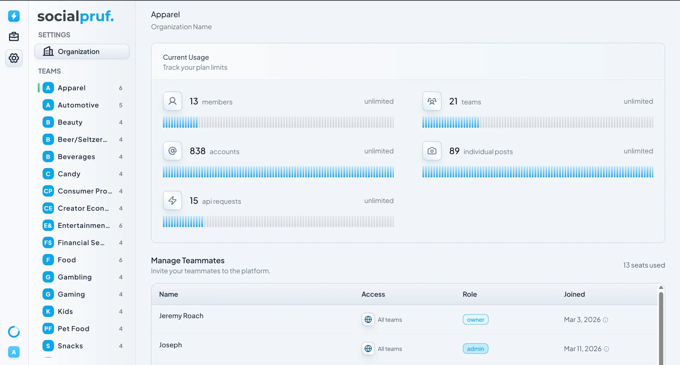Select the Beauty team
Screen dimensions: 680x365
82,122
